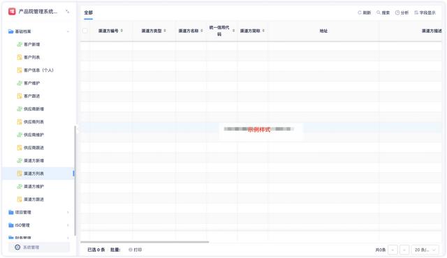Collapse the sidebar with its edge handle
This screenshot has height=258, width=447.
point(78,129)
